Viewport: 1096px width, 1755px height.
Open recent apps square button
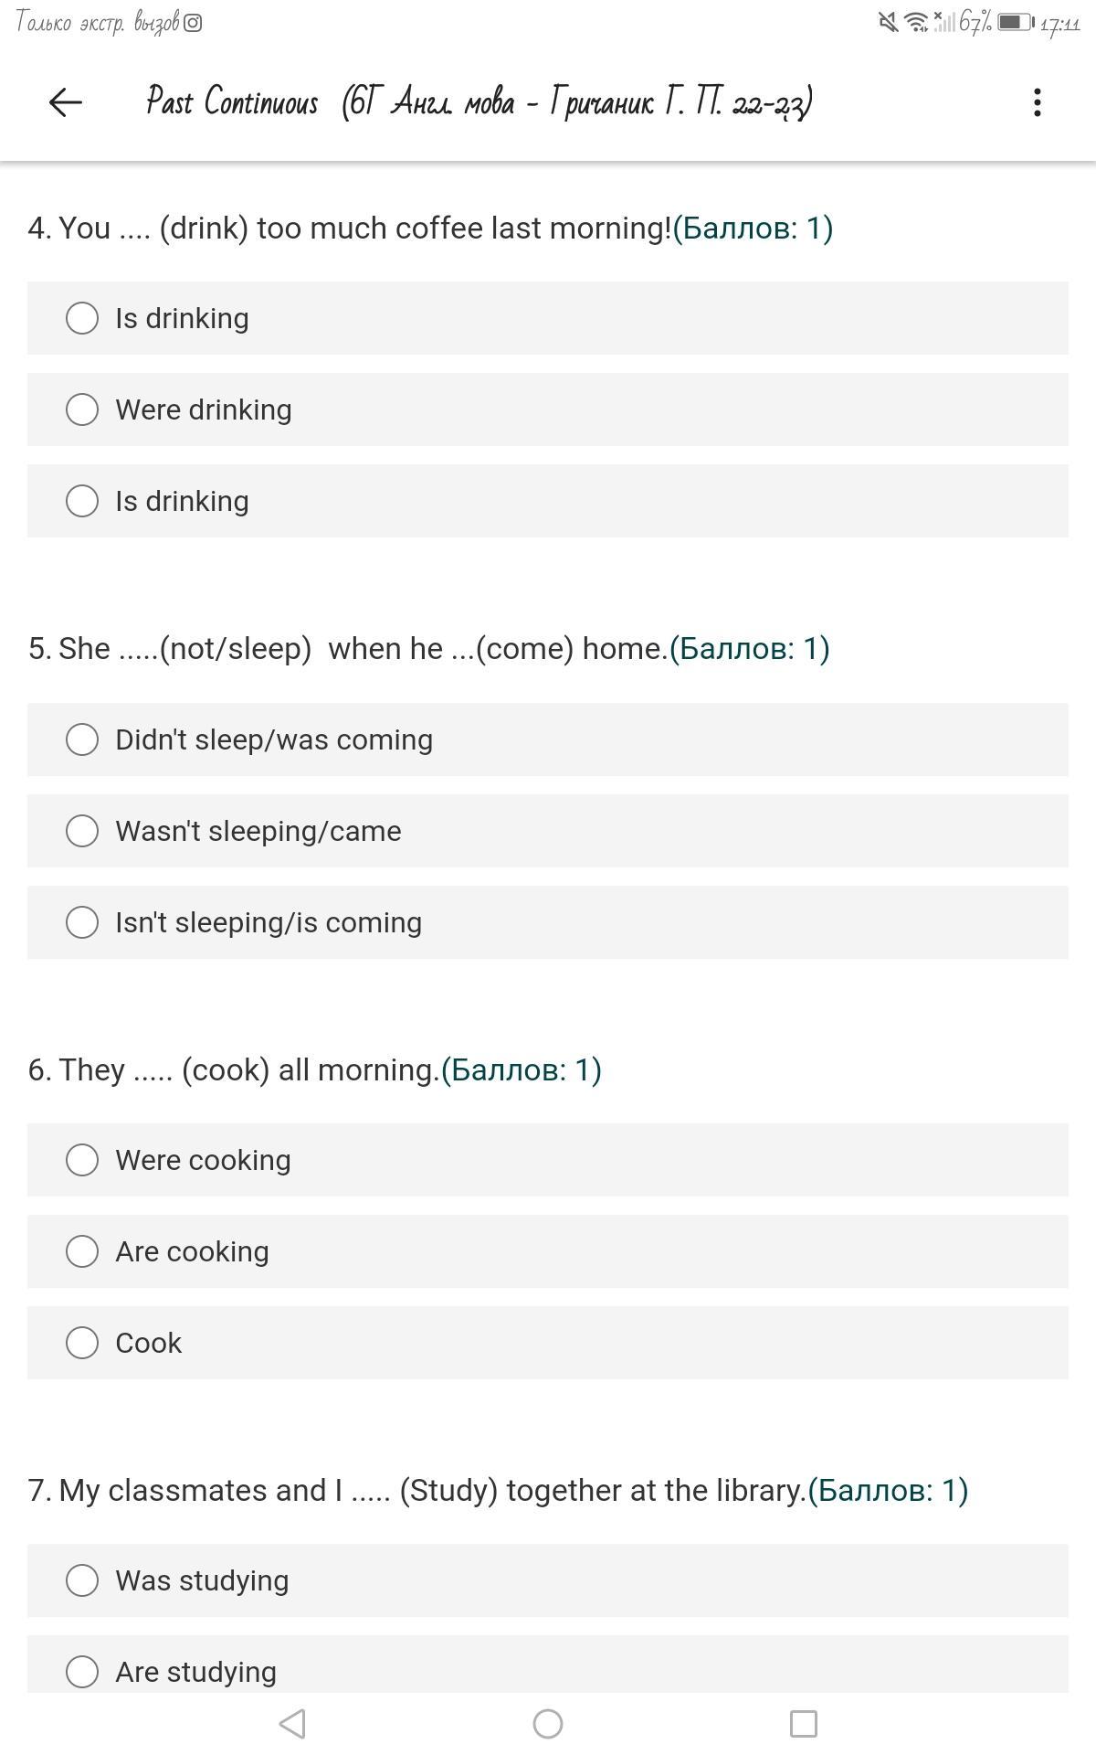pyautogui.click(x=803, y=1724)
